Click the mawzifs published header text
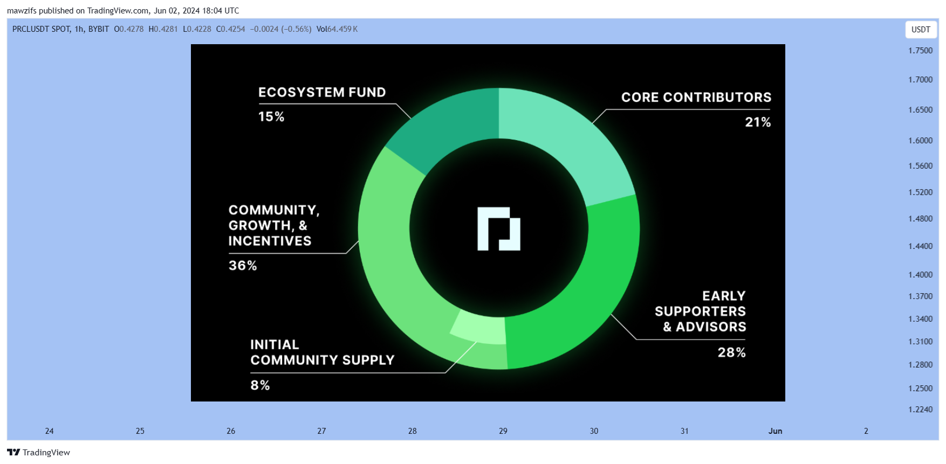This screenshot has width=946, height=464. (x=123, y=11)
